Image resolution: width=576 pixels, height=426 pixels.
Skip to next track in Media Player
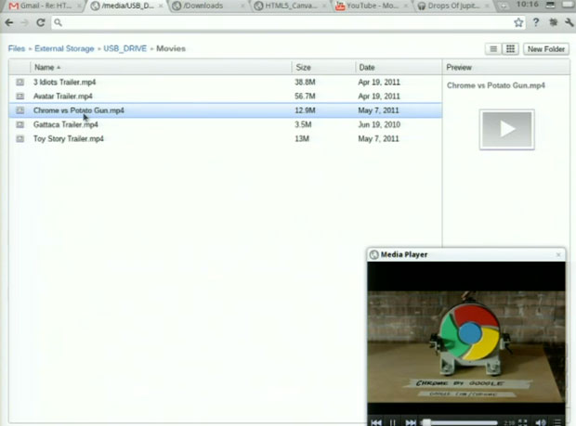pos(411,422)
